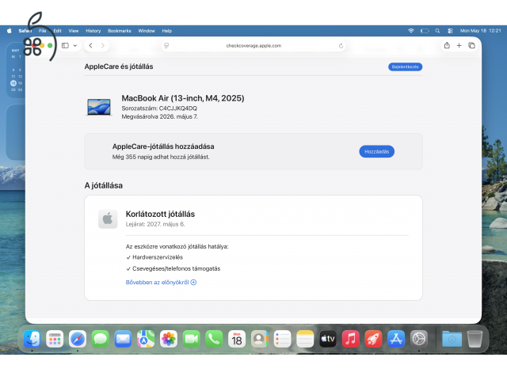
Task: Open Reminders from the Dock
Action: point(282,339)
